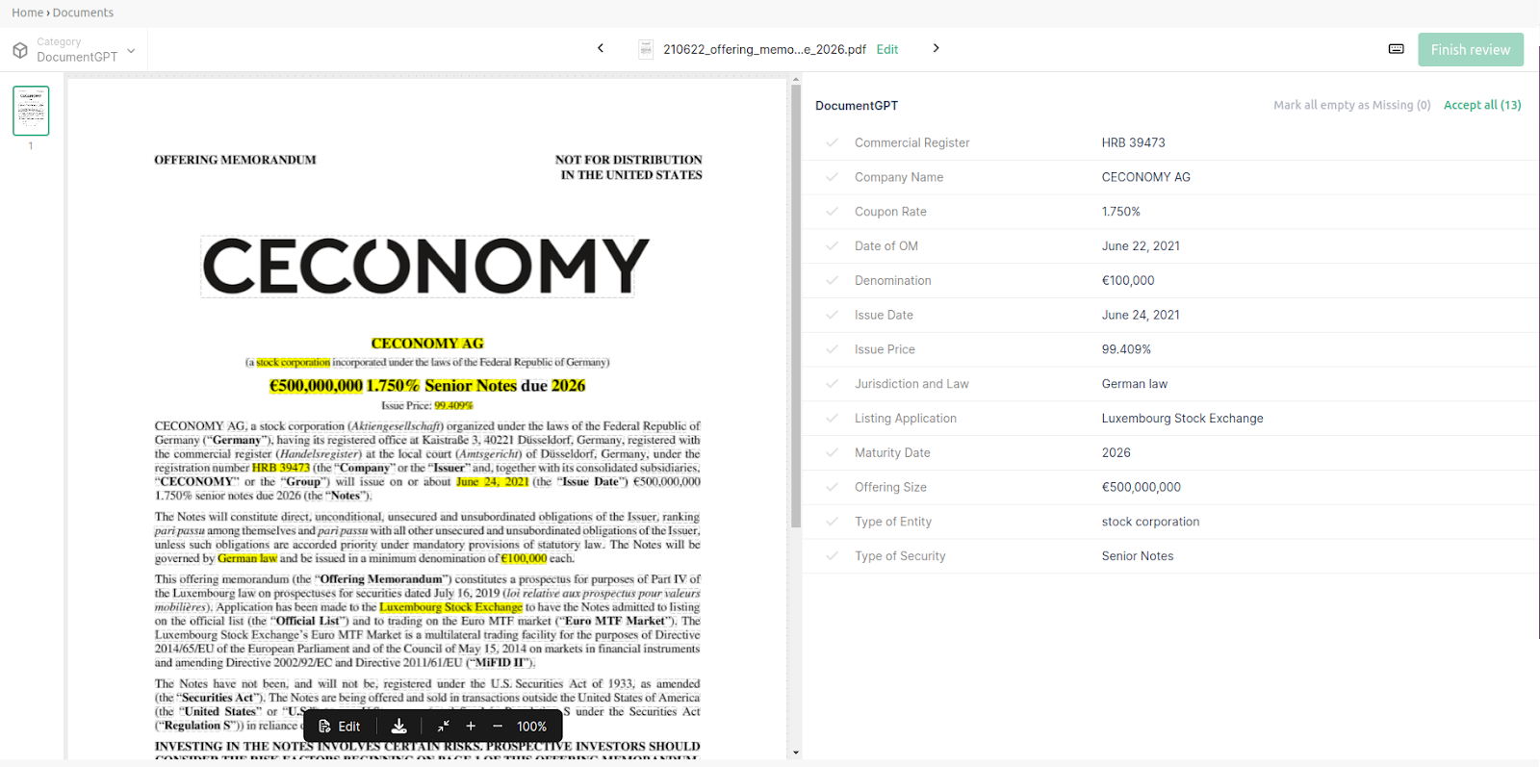Zoom out with minus icon
The image size is (1540, 767).
click(498, 727)
